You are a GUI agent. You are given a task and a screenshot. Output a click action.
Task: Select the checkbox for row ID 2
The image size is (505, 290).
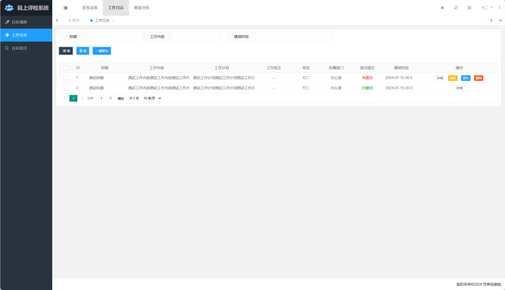pyautogui.click(x=66, y=88)
